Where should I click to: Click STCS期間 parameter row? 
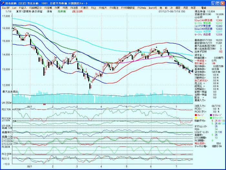pyautogui.click(x=206, y=138)
